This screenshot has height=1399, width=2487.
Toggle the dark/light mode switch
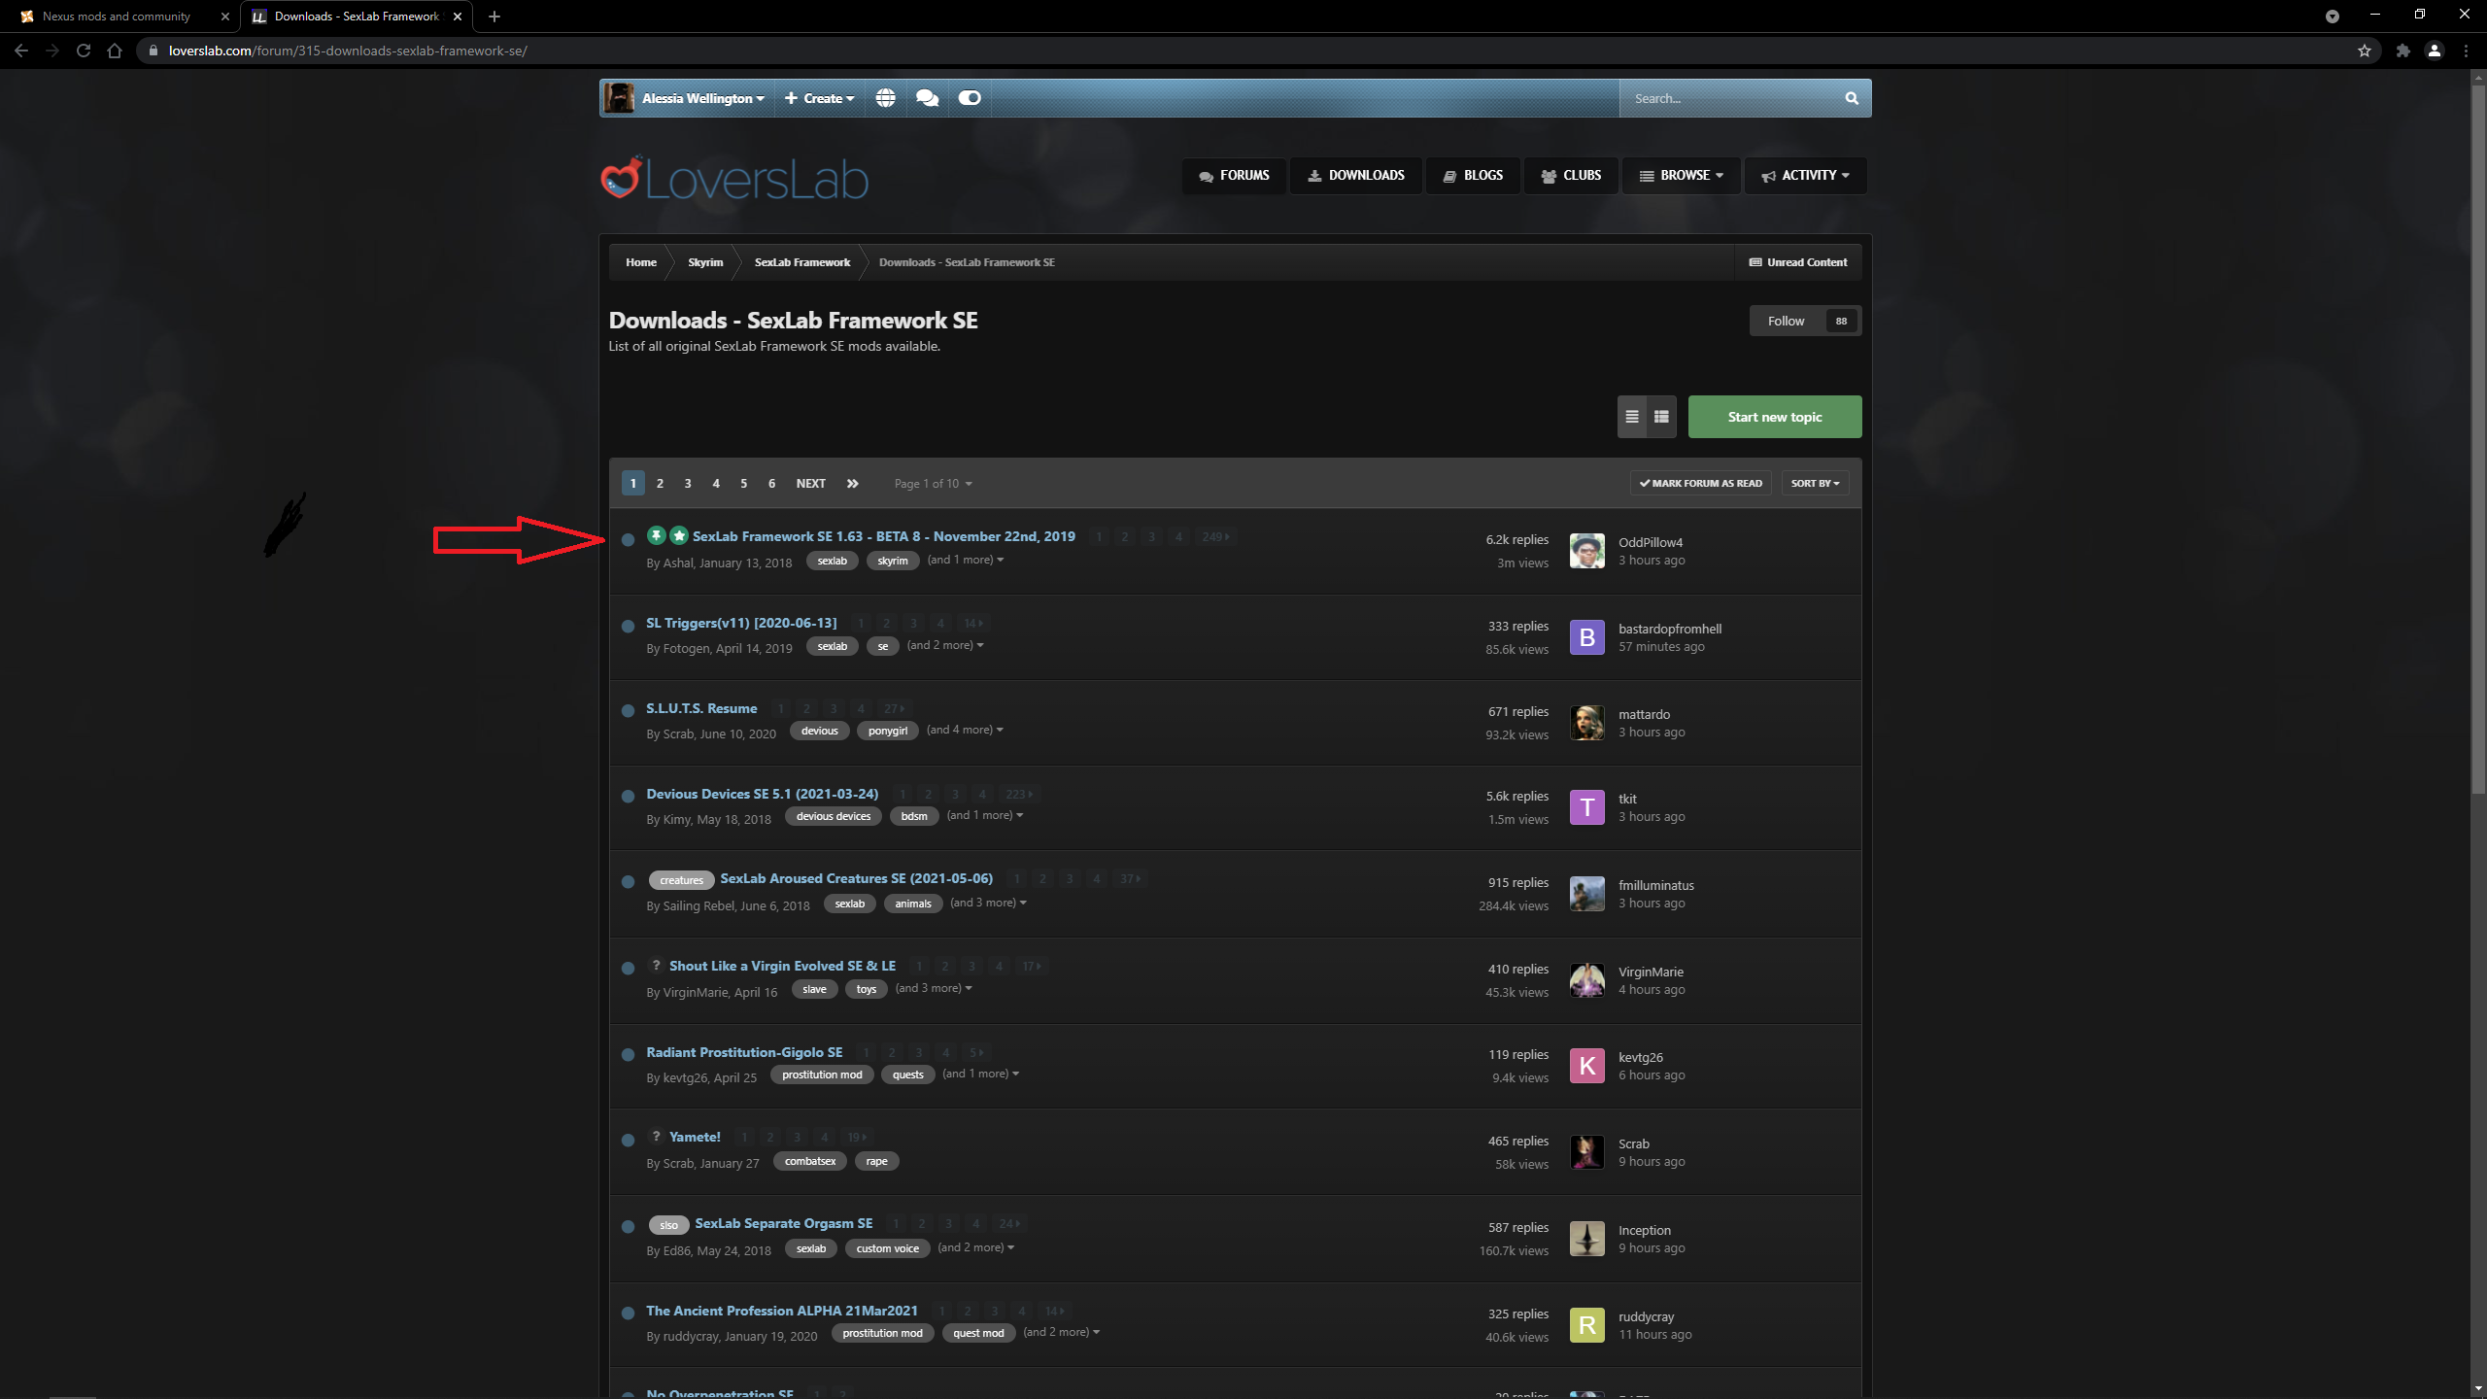pyautogui.click(x=969, y=97)
